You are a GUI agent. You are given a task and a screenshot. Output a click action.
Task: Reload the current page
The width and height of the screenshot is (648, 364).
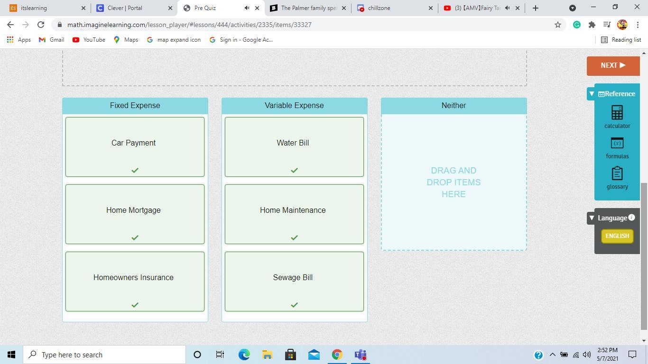(41, 25)
